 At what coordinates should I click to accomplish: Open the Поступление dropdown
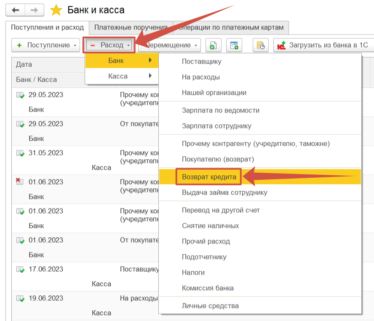click(x=45, y=45)
